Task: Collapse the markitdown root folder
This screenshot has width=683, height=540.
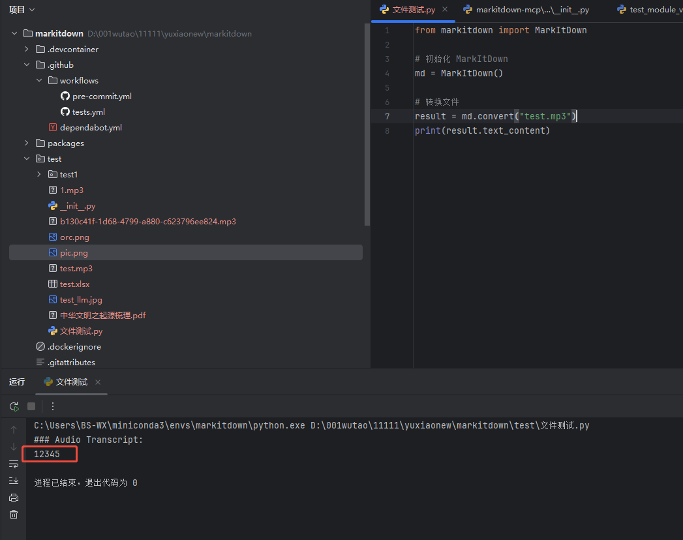Action: [x=14, y=33]
